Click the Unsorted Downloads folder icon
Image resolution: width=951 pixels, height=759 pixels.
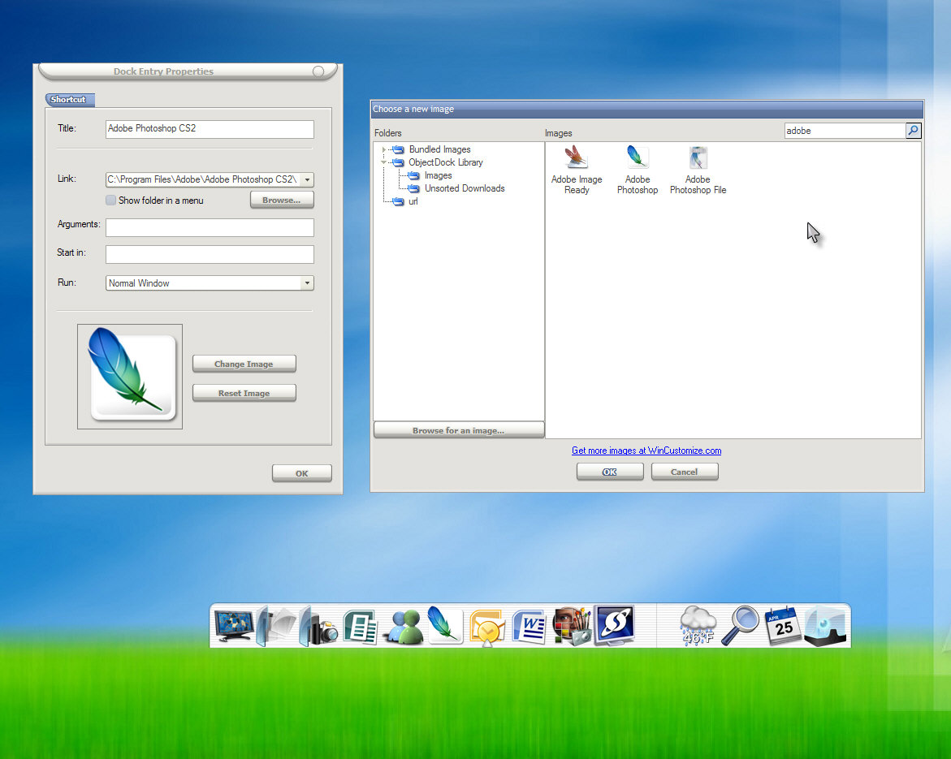[x=413, y=188]
